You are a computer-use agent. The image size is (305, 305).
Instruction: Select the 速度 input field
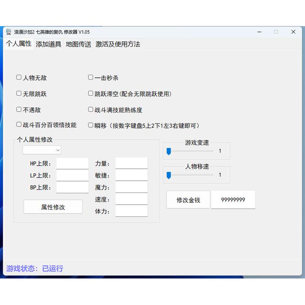click(x=132, y=199)
